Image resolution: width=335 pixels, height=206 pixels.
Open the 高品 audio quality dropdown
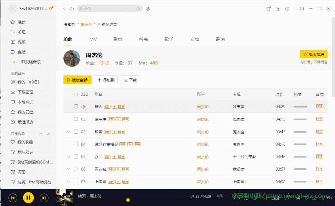click(x=221, y=196)
